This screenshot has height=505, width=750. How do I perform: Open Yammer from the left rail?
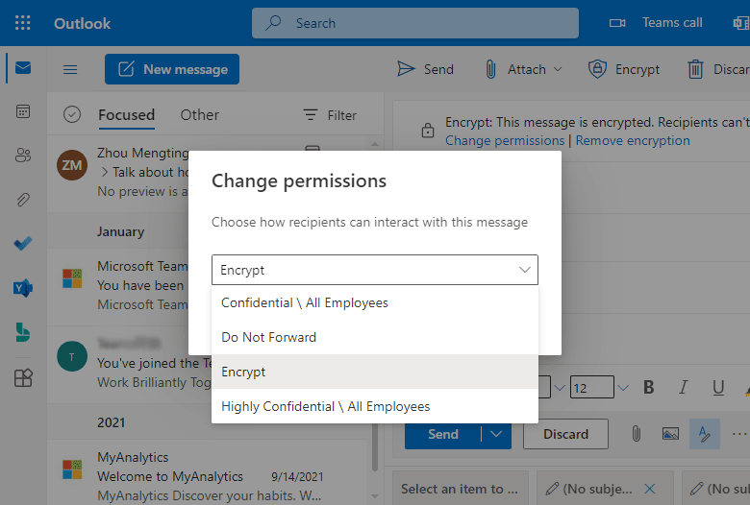coord(23,288)
